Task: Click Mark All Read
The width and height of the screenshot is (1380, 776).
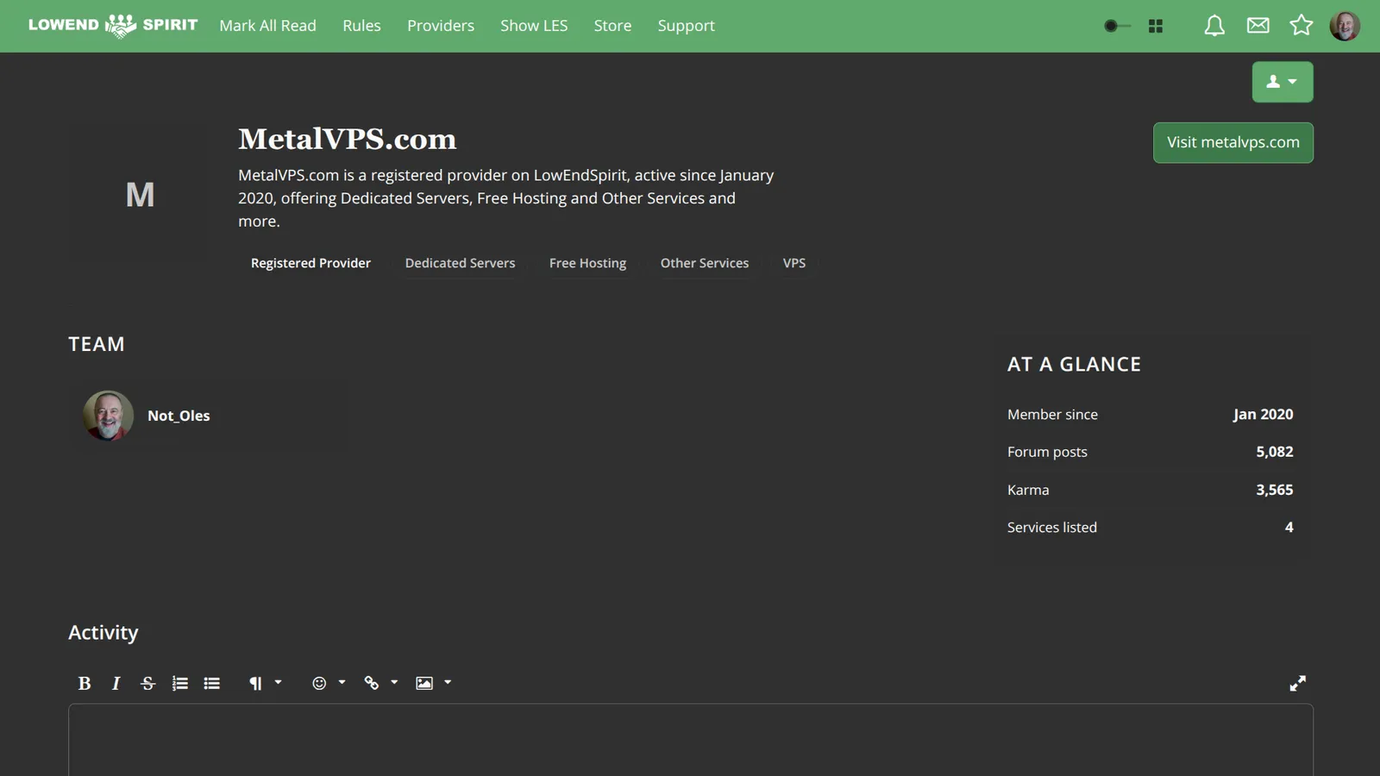Action: pyautogui.click(x=267, y=26)
